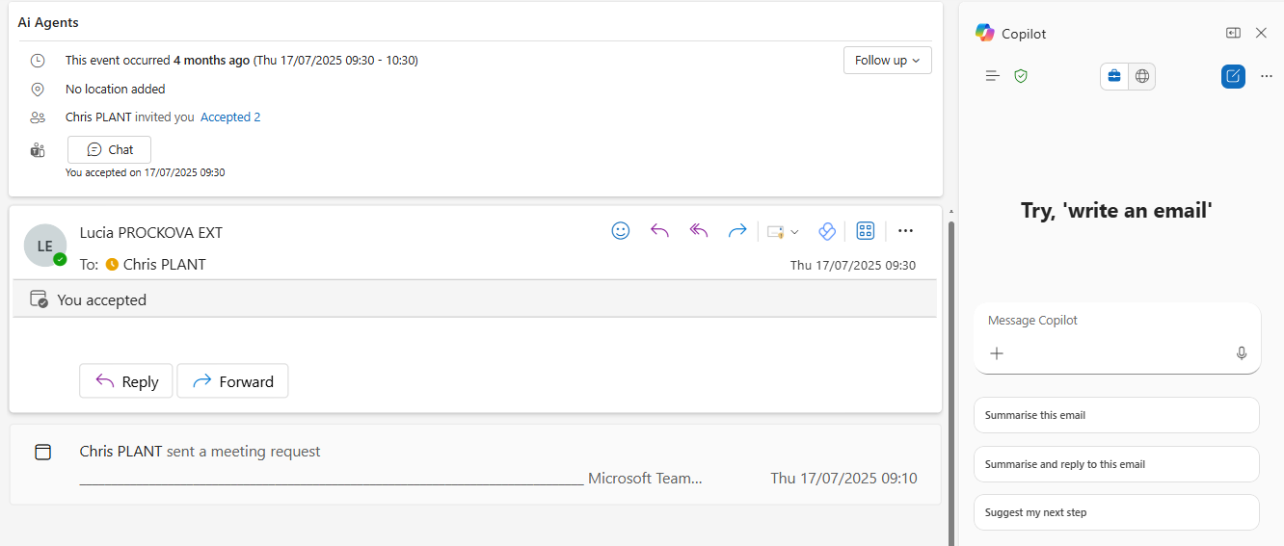The width and height of the screenshot is (1284, 546).
Task: Click the green protection shield icon
Action: point(1021,76)
